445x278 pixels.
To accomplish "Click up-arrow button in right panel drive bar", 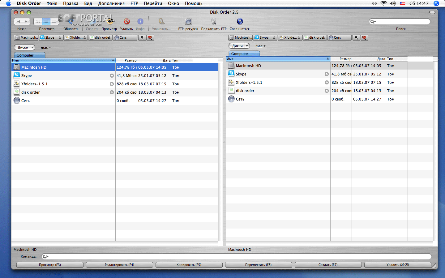I will point(356,37).
